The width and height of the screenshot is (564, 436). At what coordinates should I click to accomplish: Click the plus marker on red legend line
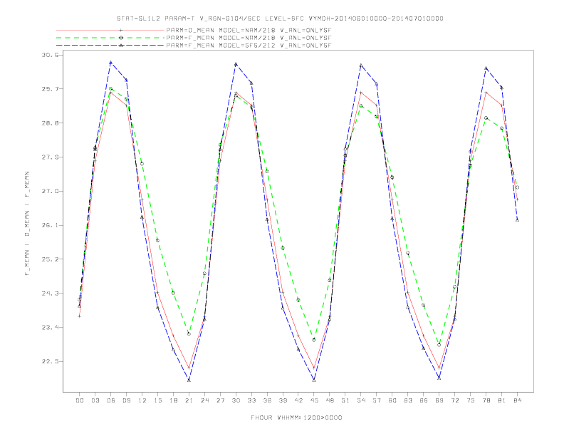(x=121, y=31)
